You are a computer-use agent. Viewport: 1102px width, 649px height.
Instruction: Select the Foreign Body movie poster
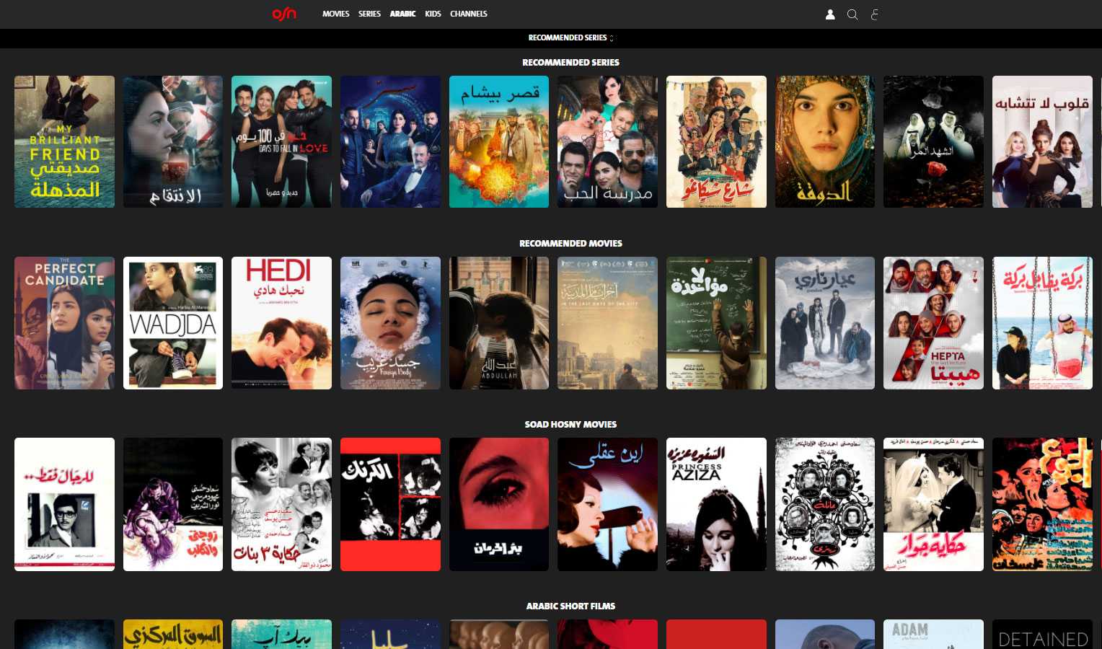point(390,323)
